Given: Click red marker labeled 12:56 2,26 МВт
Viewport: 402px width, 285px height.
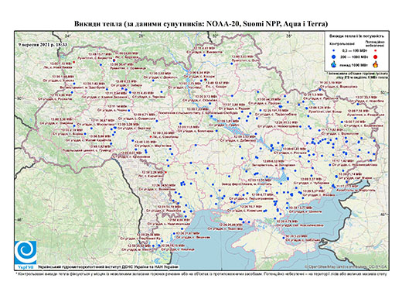Looking at the screenshot, I should click(165, 172).
